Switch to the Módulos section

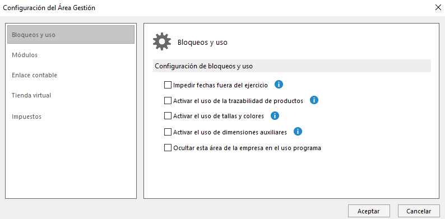click(25, 55)
